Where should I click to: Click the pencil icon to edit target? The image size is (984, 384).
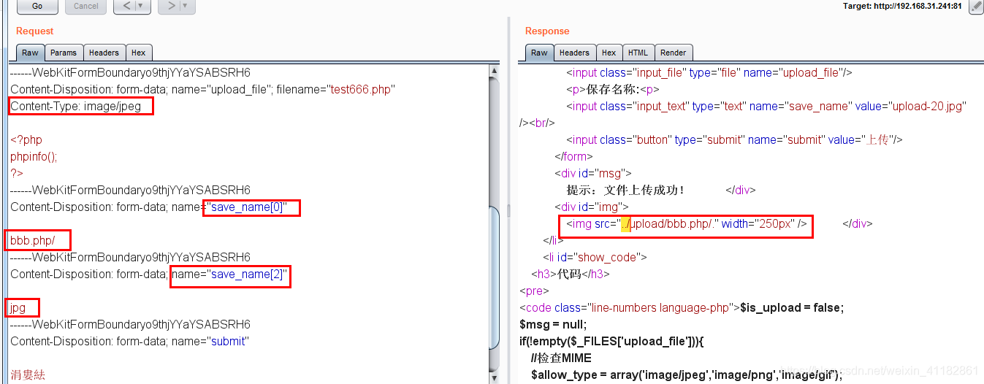coord(976,7)
